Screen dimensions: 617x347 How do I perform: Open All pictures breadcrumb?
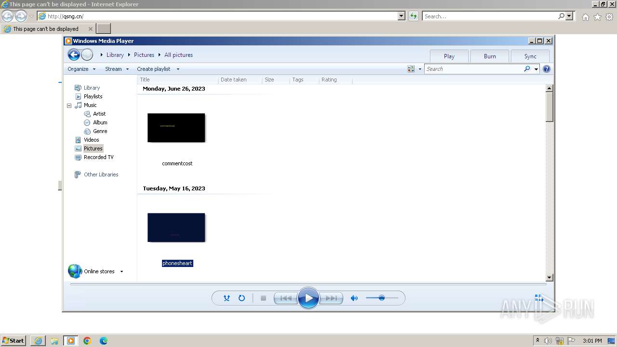[178, 55]
